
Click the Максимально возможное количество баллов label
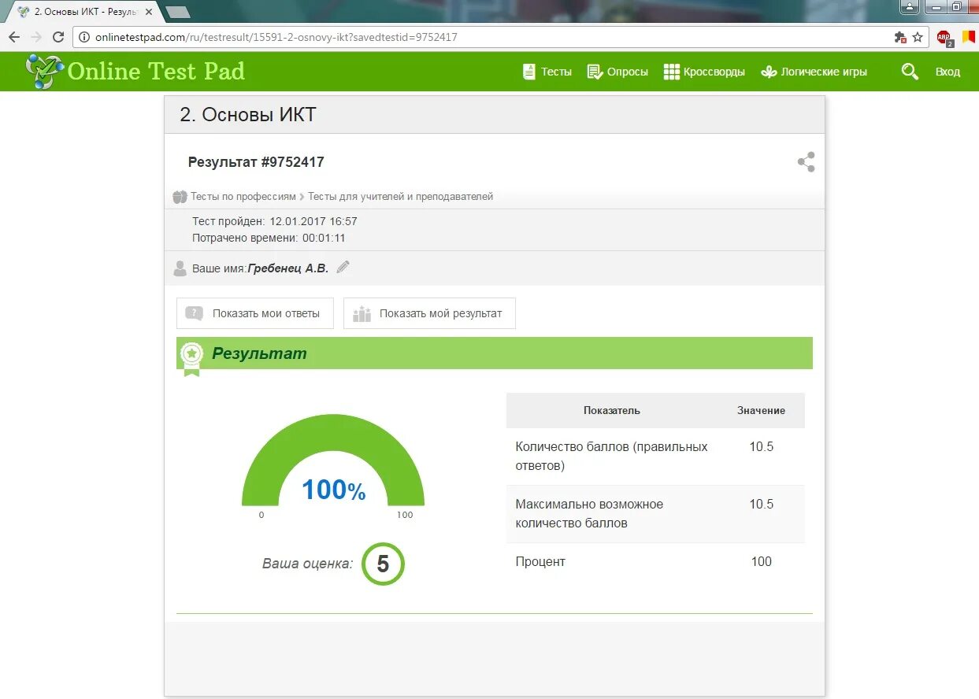coord(589,513)
